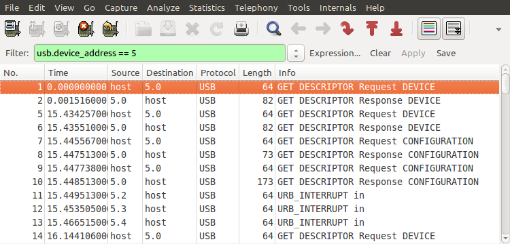Image resolution: width=510 pixels, height=244 pixels.
Task: Select packet 7 Request CONFIGURATION row
Action: 250,141
